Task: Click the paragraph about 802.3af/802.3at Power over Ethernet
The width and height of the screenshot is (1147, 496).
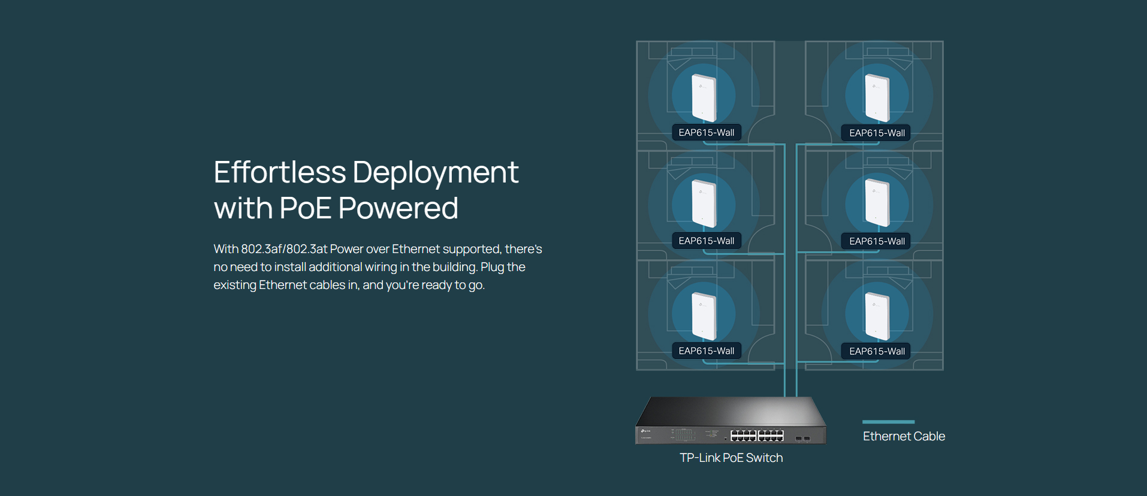Action: pos(378,267)
